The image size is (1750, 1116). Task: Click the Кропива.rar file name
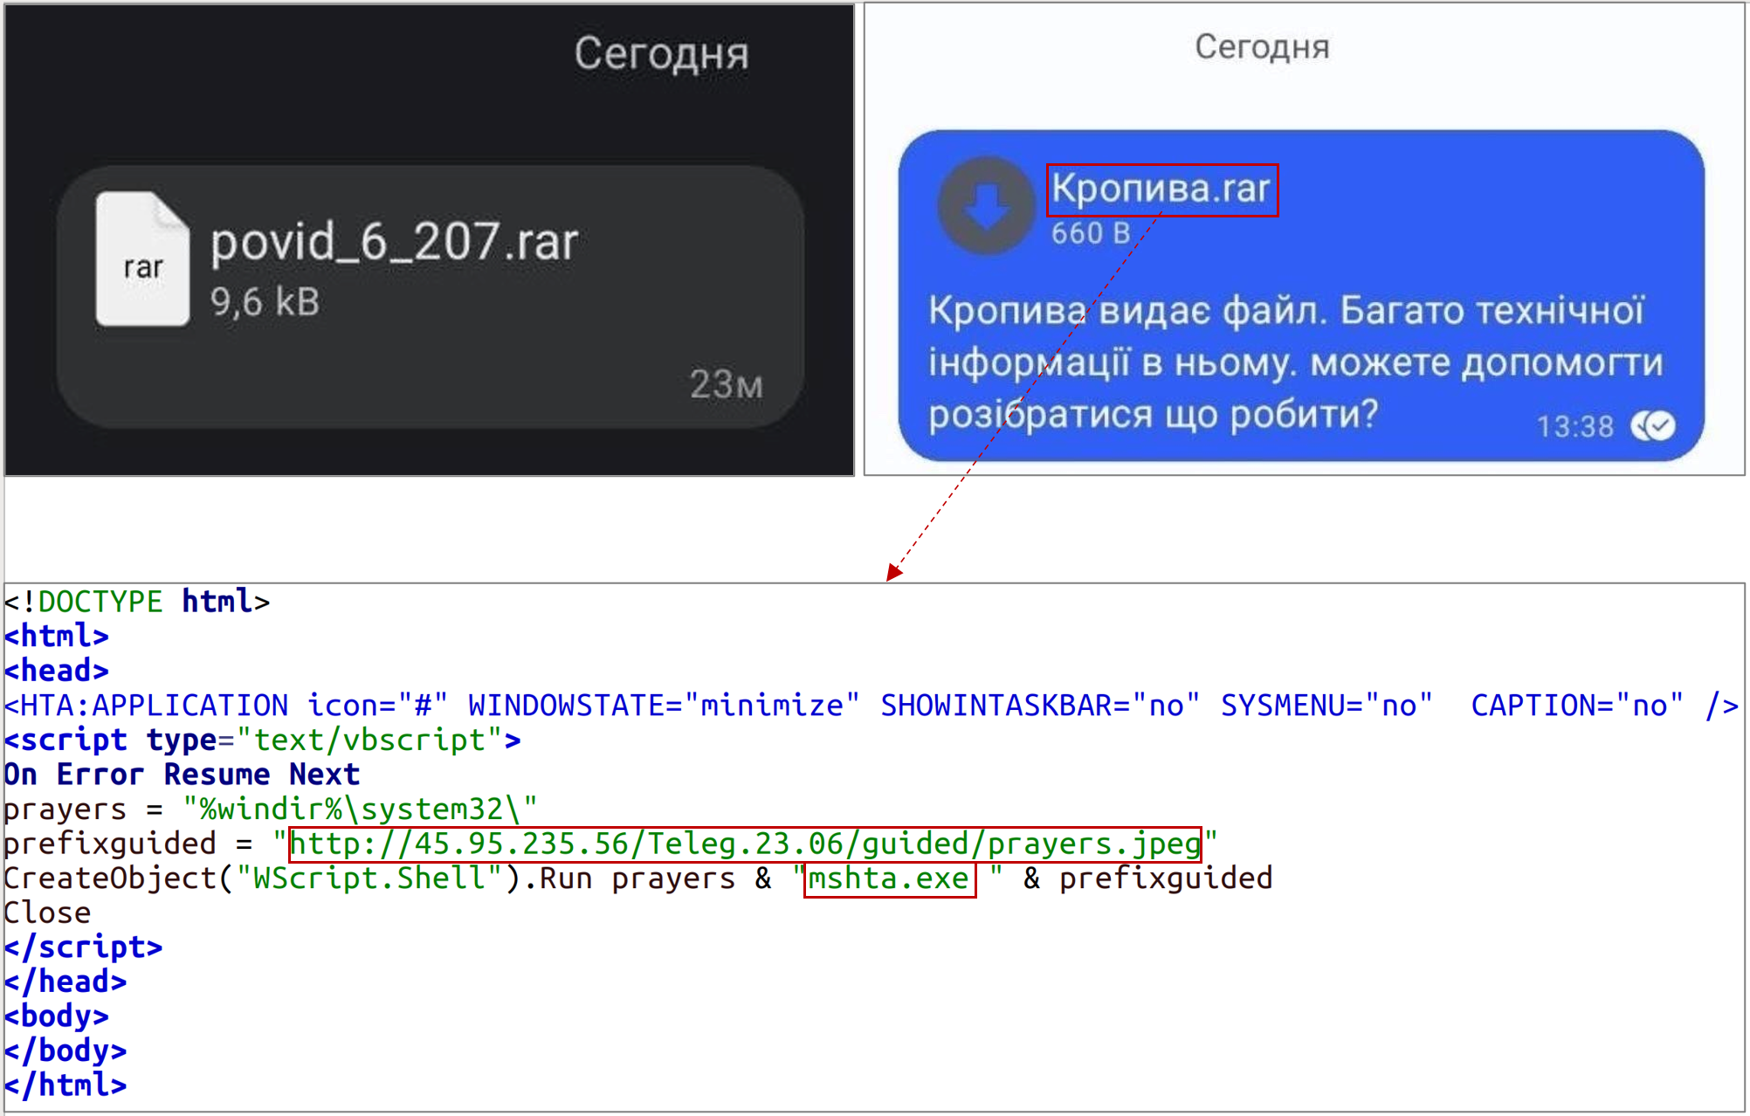(x=1161, y=189)
